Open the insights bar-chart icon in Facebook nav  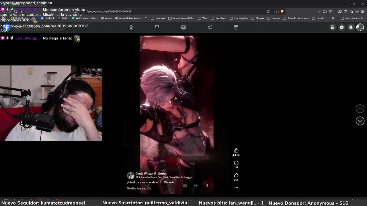pyautogui.click(x=183, y=27)
